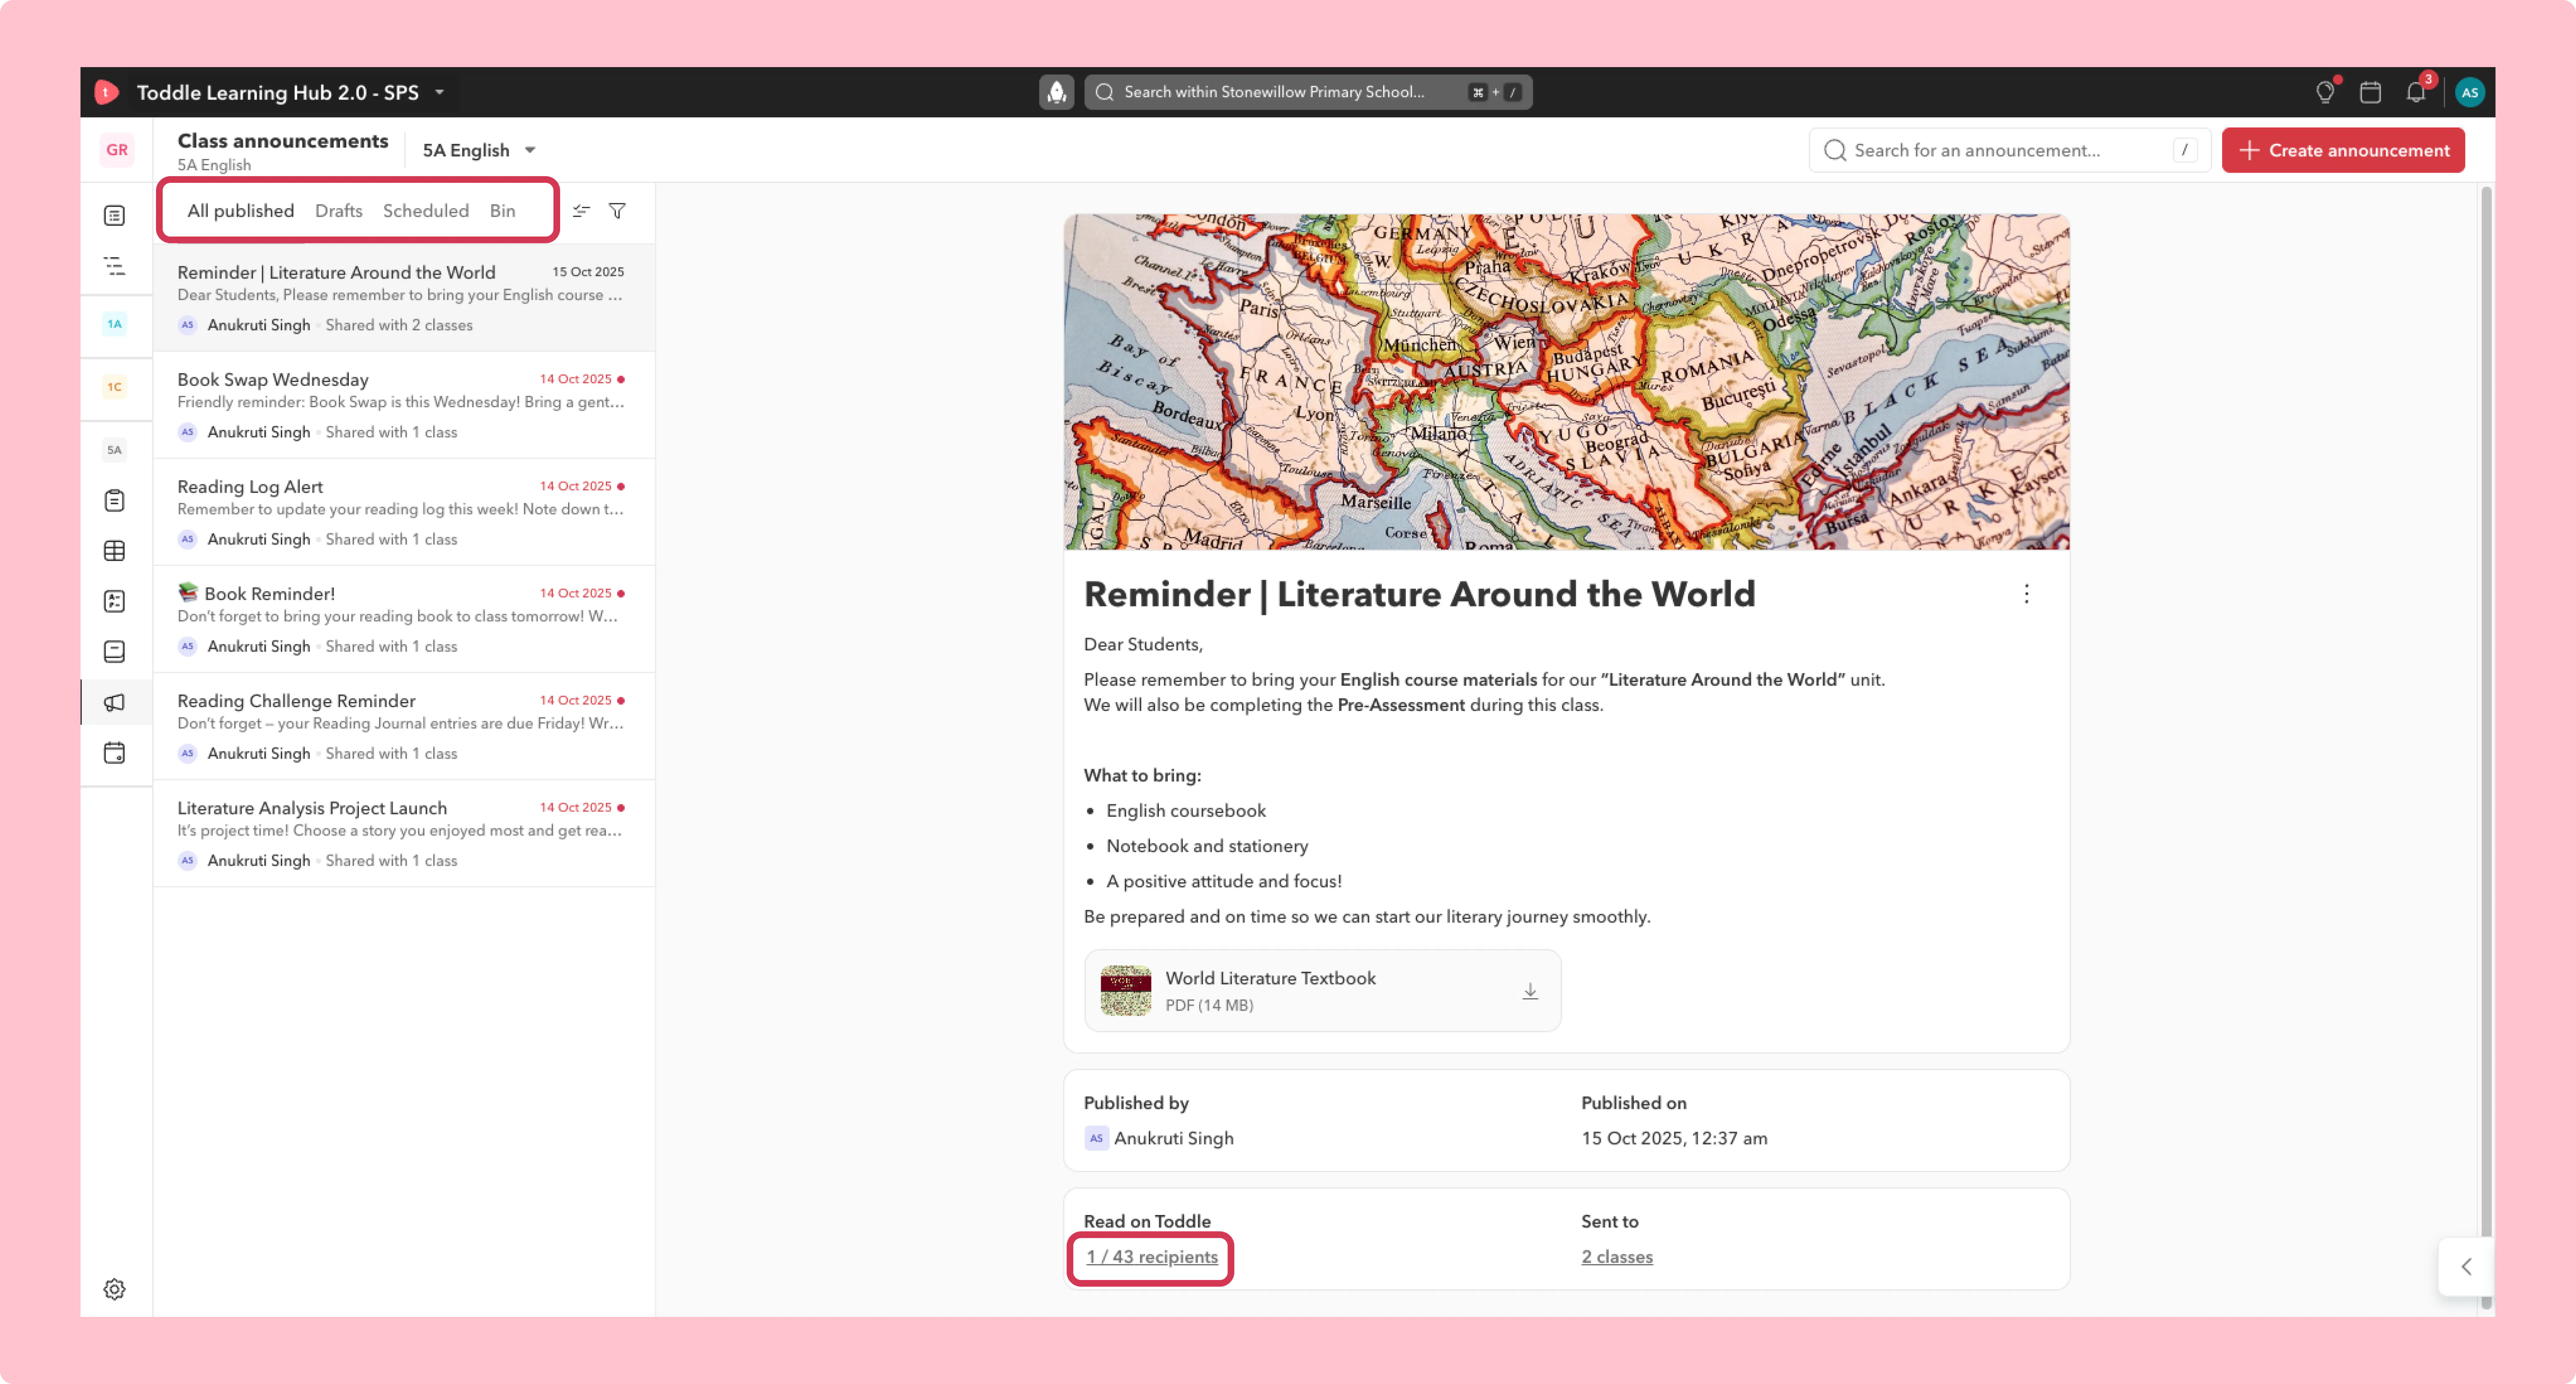Image resolution: width=2576 pixels, height=1384 pixels.
Task: Click the Class announcements page heading
Action: tap(283, 140)
